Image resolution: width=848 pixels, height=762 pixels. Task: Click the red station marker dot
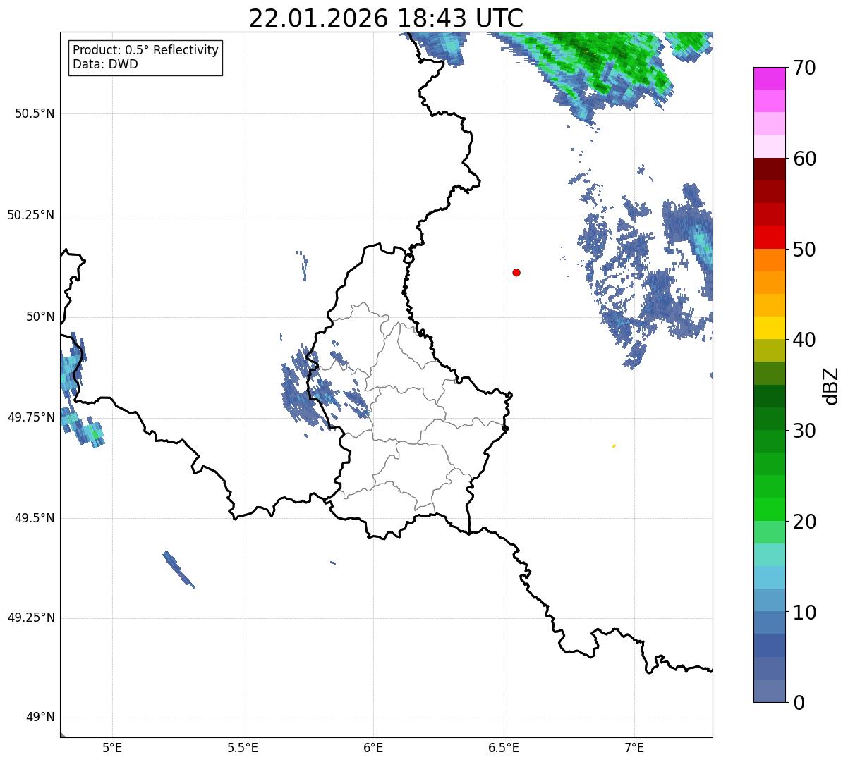[x=516, y=272]
